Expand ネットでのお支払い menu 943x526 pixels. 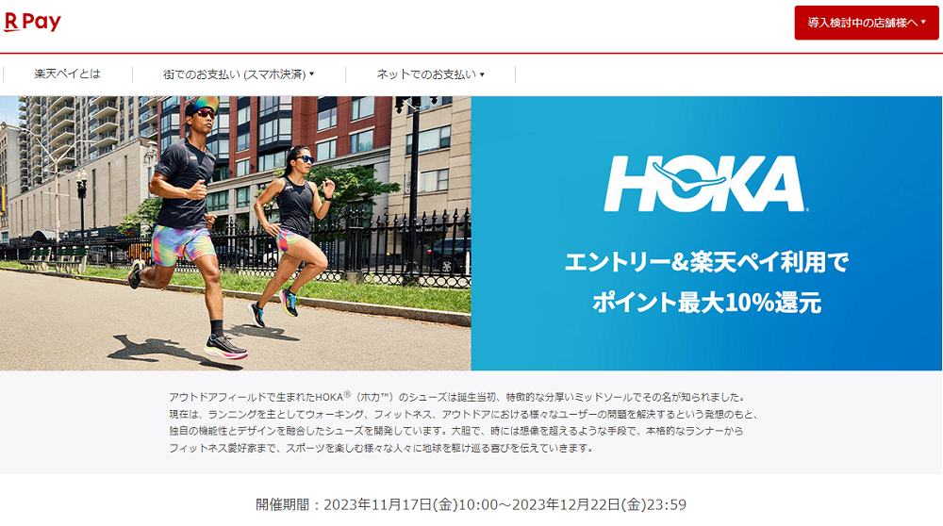(x=431, y=74)
